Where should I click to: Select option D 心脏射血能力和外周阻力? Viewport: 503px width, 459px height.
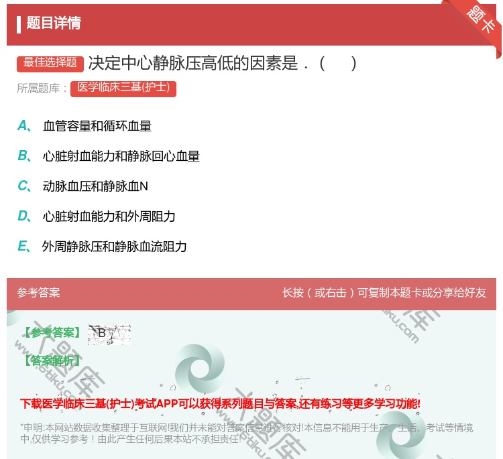pos(109,216)
